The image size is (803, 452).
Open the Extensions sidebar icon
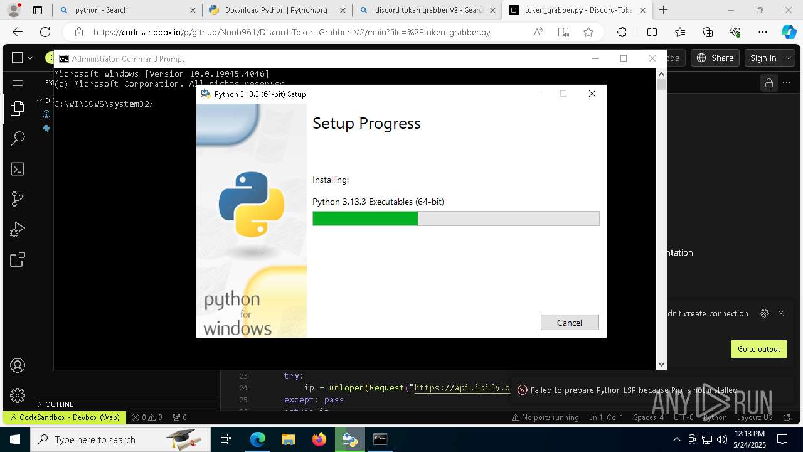[x=18, y=259]
